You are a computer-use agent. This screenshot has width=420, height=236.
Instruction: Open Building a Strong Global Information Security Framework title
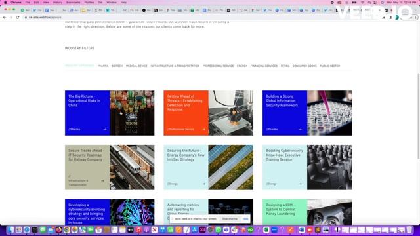(282, 101)
